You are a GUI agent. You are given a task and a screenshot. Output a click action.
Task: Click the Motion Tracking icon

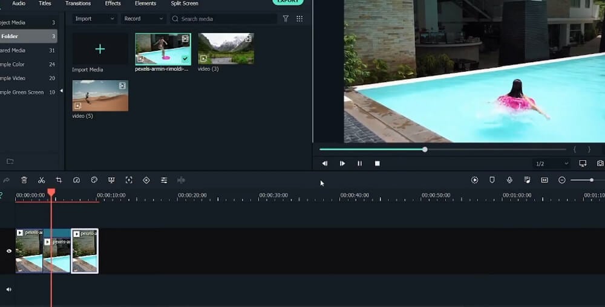pos(129,180)
